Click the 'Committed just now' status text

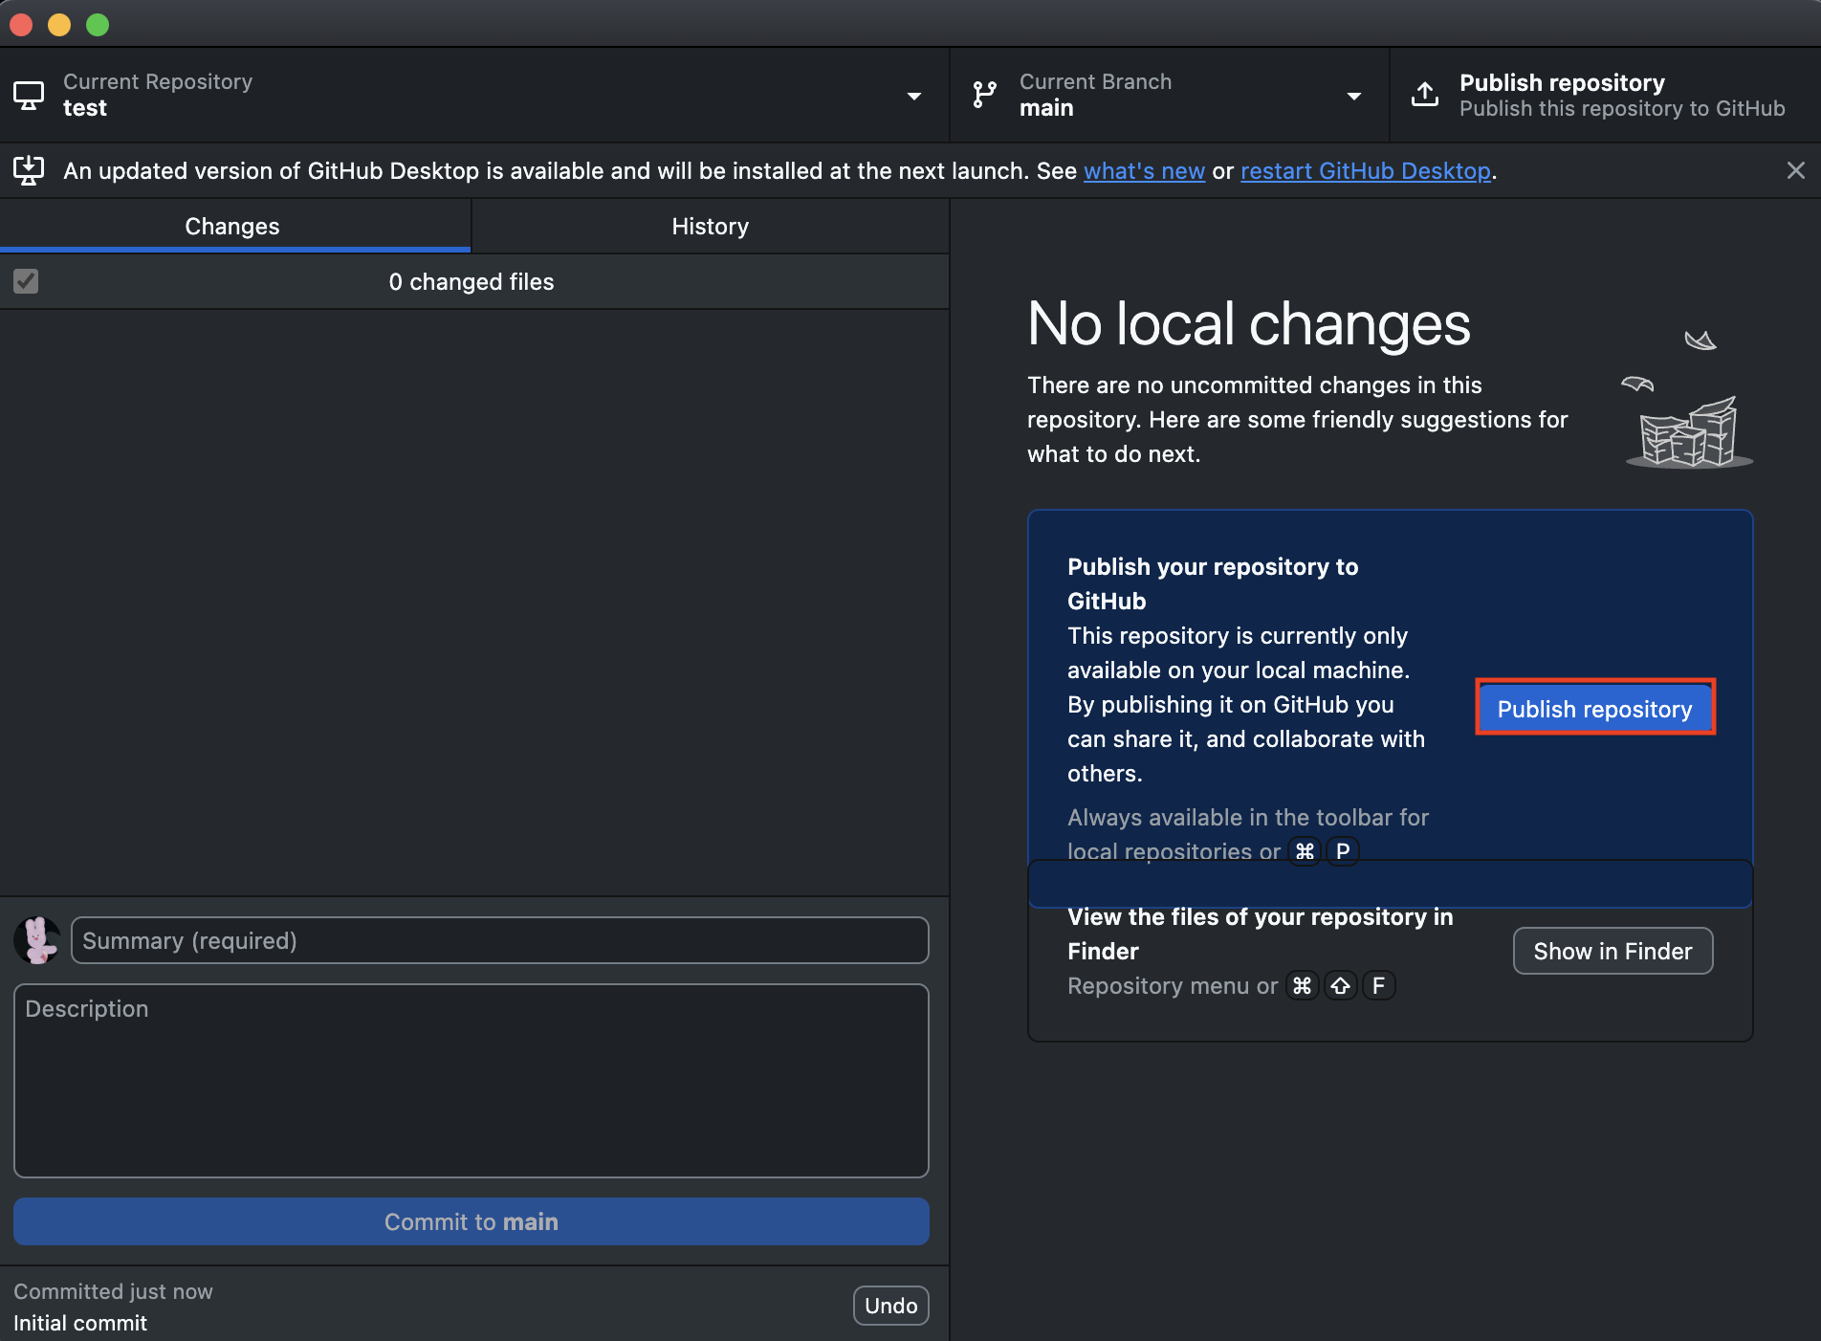(x=113, y=1291)
